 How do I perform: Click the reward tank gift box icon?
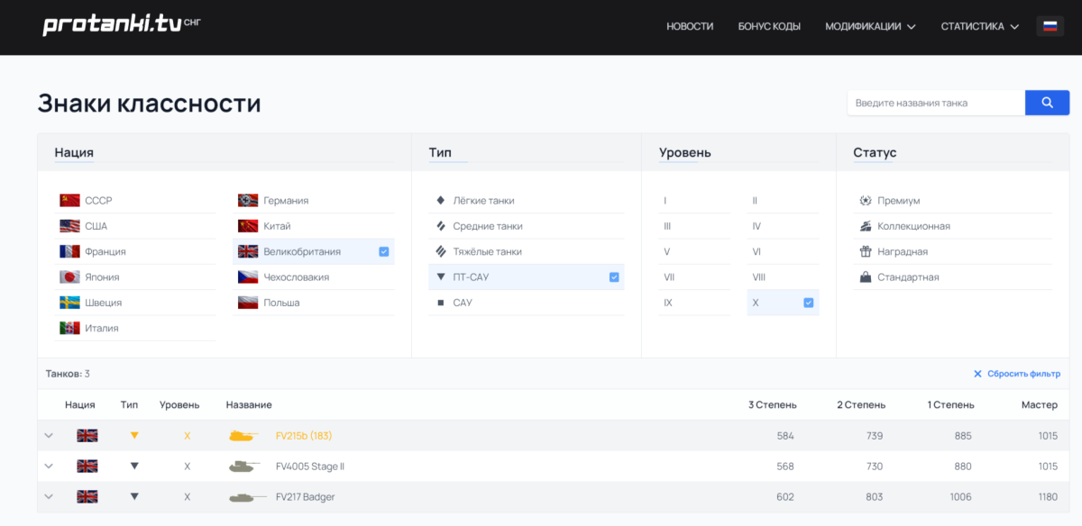pyautogui.click(x=865, y=252)
